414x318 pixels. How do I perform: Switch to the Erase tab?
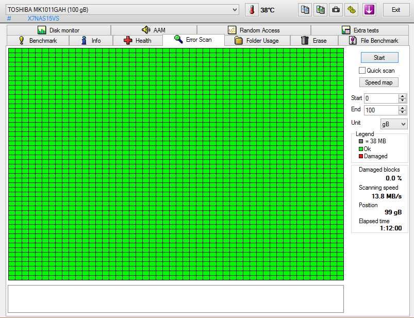pos(314,41)
